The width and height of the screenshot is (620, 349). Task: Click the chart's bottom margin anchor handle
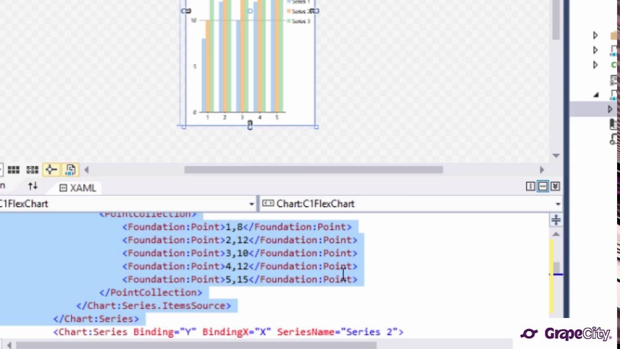250,125
